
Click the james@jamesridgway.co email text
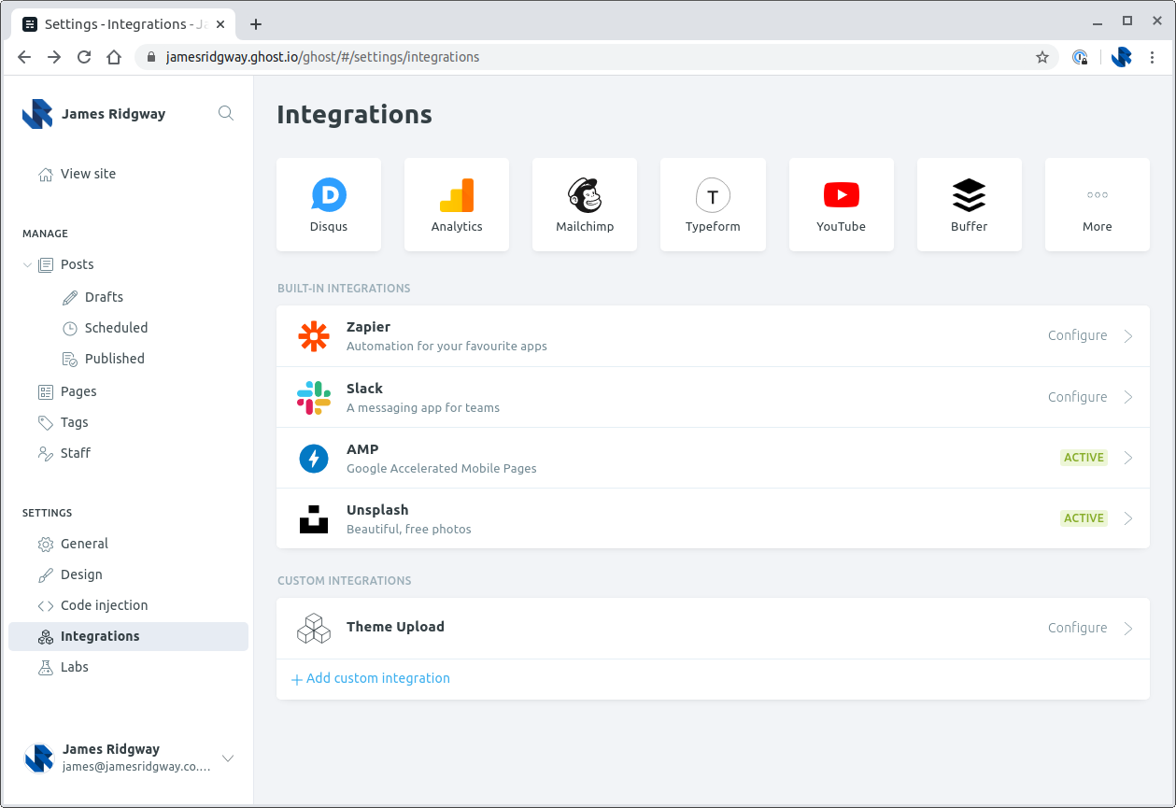point(136,766)
